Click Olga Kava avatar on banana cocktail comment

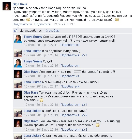tap(18, 74)
